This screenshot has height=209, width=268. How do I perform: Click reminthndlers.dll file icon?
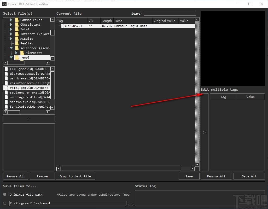(x=6, y=83)
